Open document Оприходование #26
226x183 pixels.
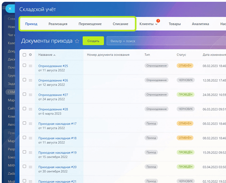53,80
